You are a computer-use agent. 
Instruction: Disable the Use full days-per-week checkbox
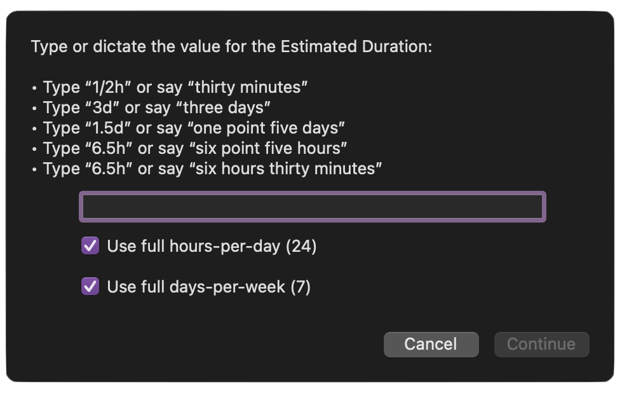click(90, 287)
